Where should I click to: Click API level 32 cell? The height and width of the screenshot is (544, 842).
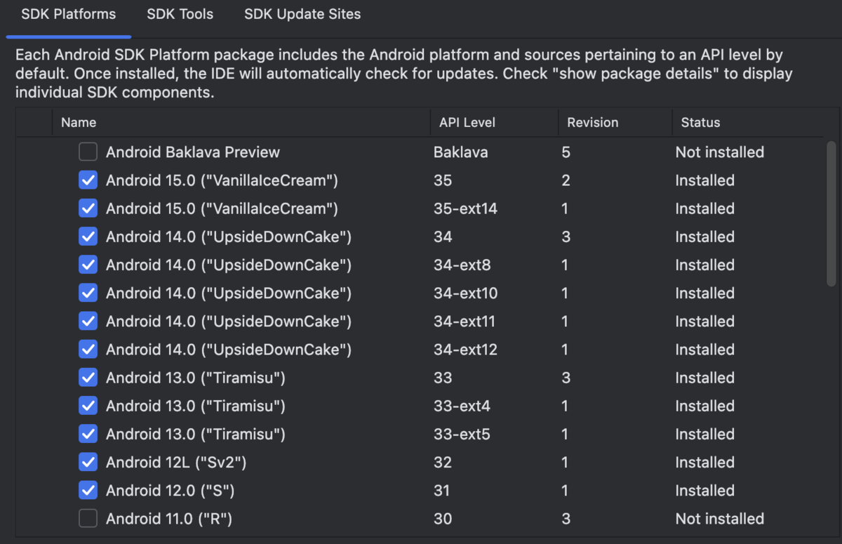click(x=443, y=462)
